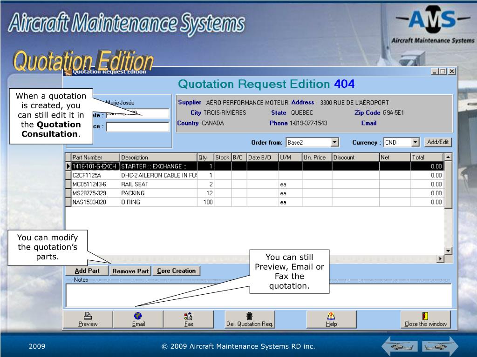
Task: Click the B/O column header
Action: click(239, 157)
